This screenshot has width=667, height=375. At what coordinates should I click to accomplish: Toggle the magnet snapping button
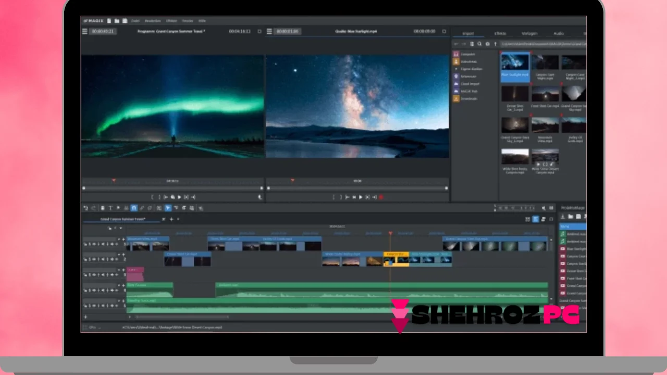[x=134, y=208]
